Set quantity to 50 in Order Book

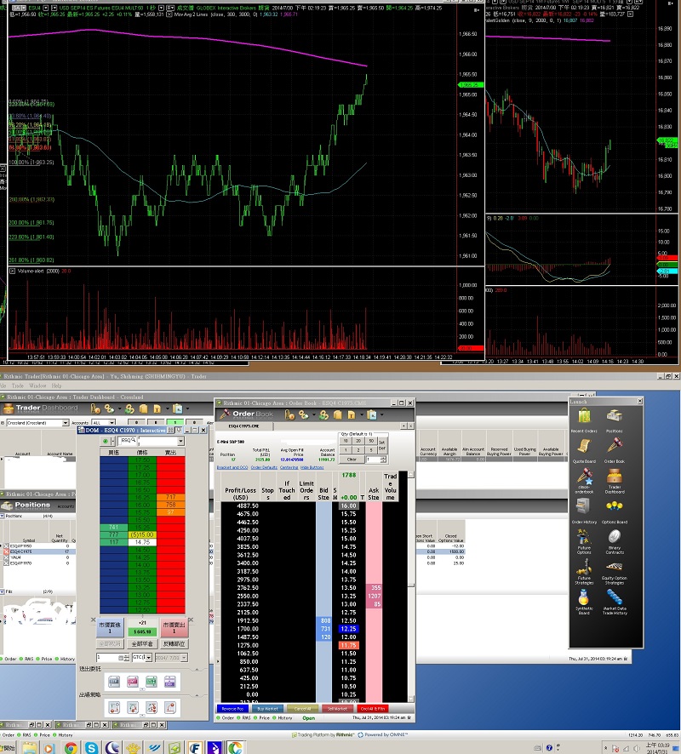pyautogui.click(x=371, y=441)
